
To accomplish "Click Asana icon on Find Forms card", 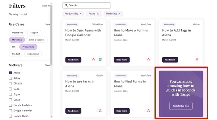I will coord(149,110).
